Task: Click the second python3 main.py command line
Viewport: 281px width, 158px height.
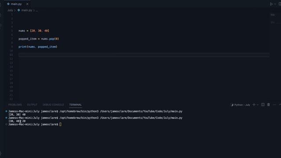Action: coord(95,118)
